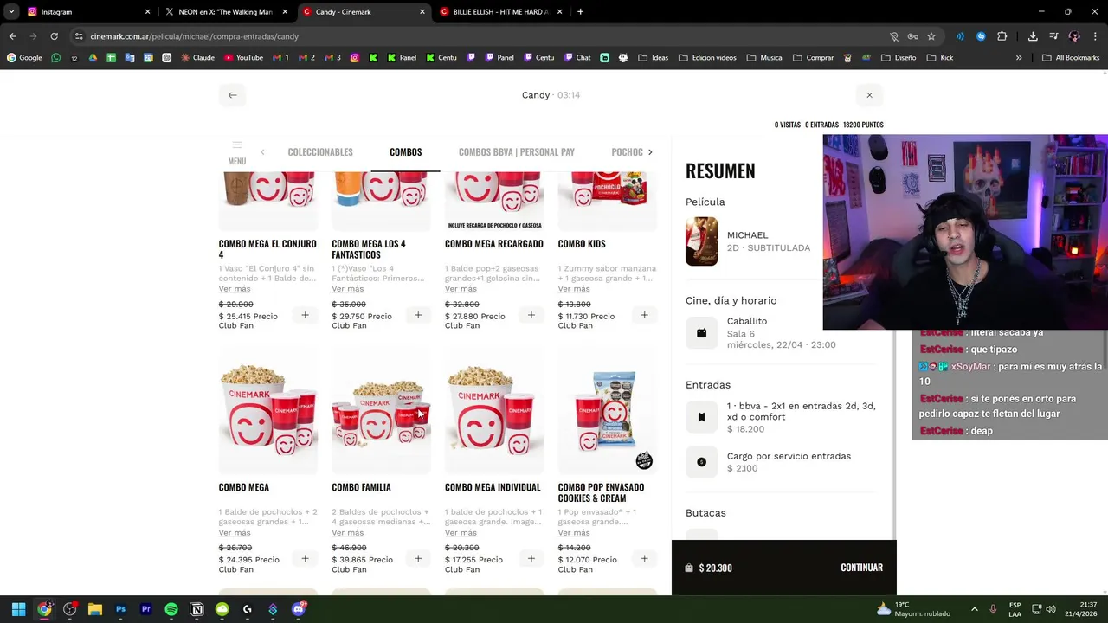Open Photoshop from the taskbar
This screenshot has height=623, width=1108.
point(120,609)
